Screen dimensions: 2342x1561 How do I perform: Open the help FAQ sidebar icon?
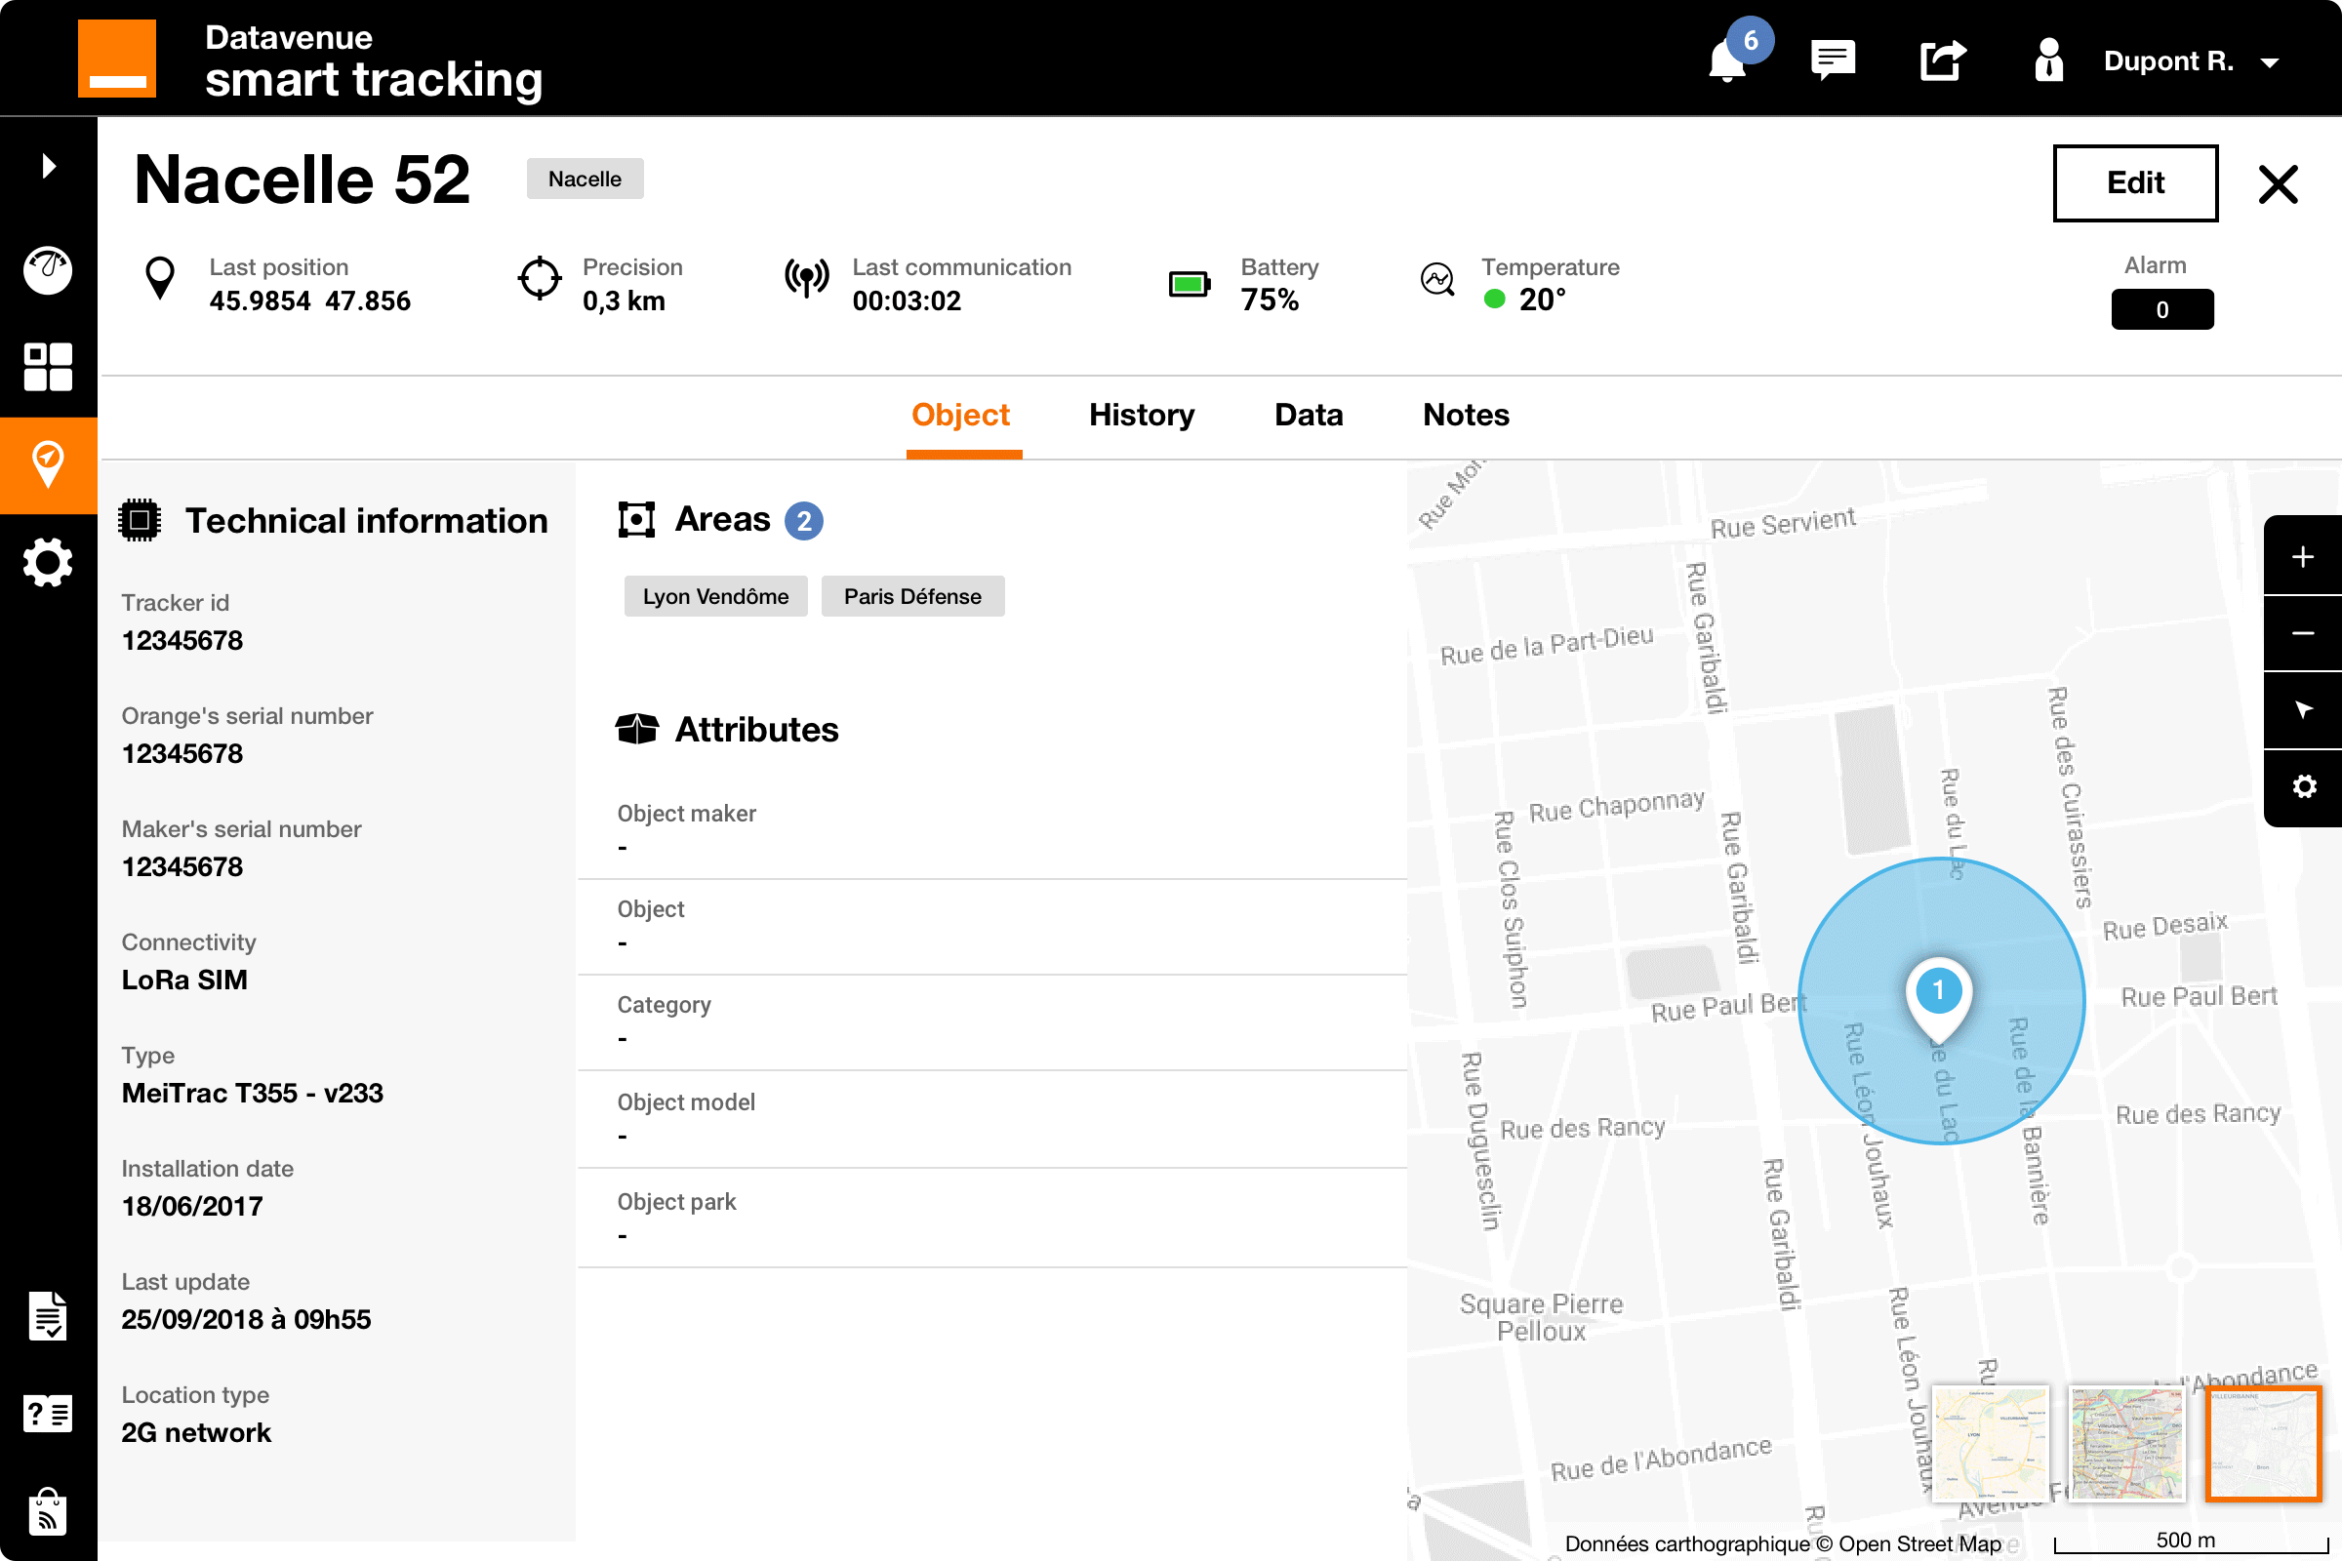pos(48,1414)
